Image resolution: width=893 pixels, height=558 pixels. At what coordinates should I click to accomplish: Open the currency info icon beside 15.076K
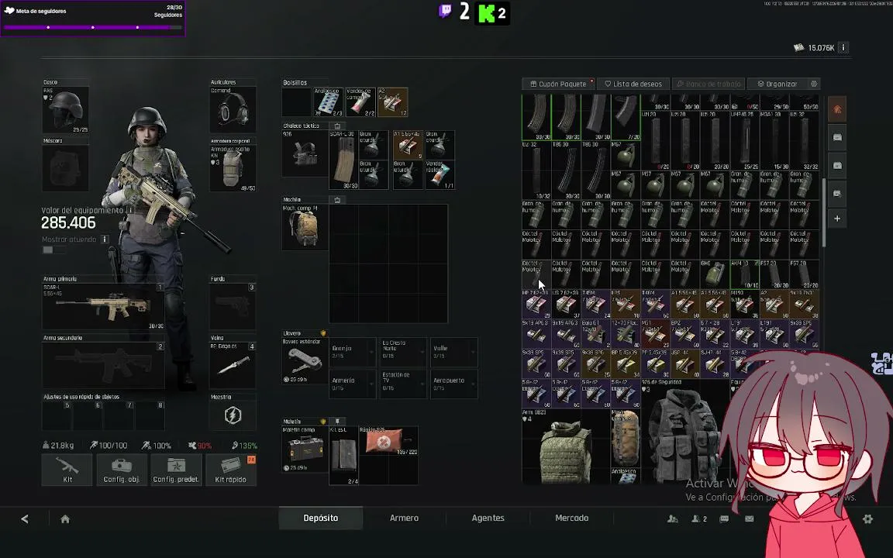tap(843, 48)
